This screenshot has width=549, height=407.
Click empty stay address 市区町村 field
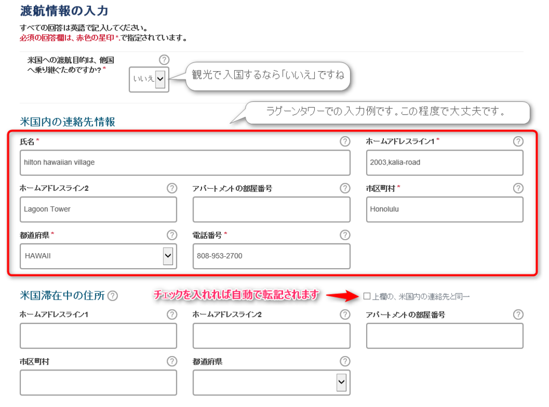click(99, 382)
